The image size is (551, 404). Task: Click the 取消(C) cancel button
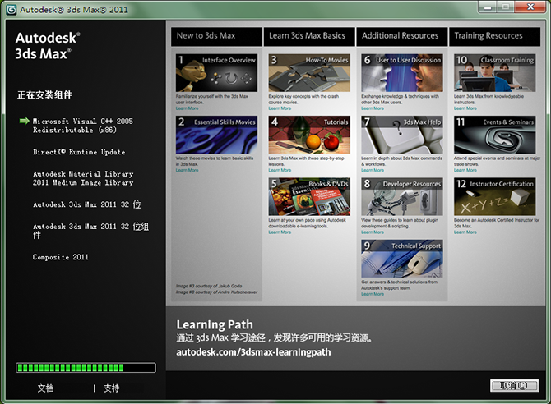(514, 385)
